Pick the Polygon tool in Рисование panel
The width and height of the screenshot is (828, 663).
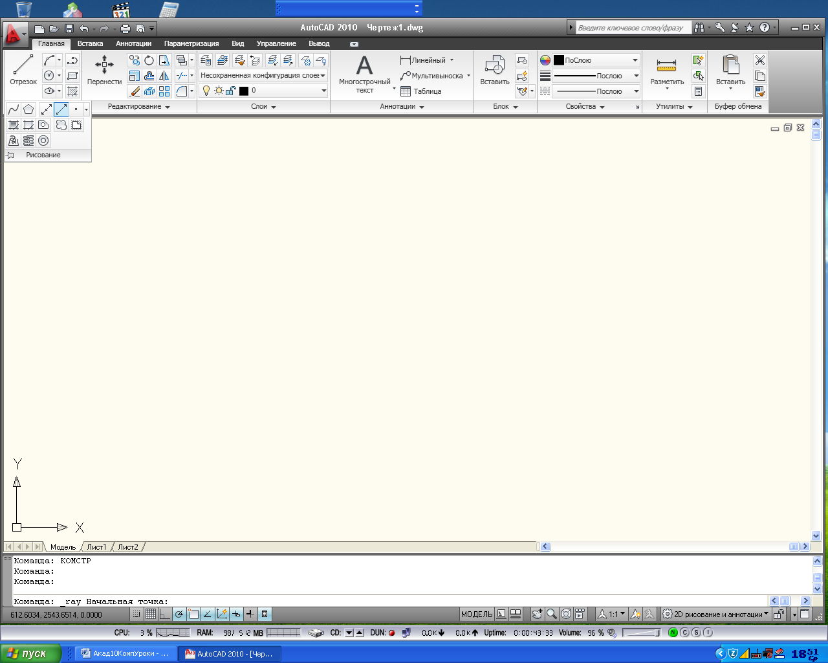pyautogui.click(x=28, y=109)
